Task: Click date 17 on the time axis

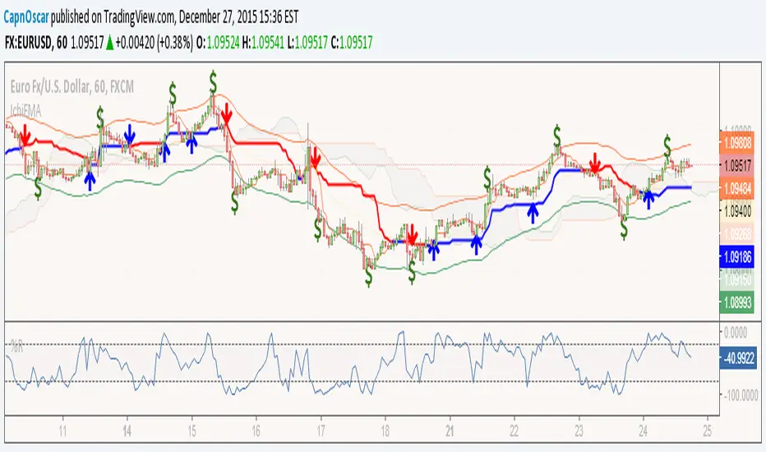Action: [x=321, y=431]
